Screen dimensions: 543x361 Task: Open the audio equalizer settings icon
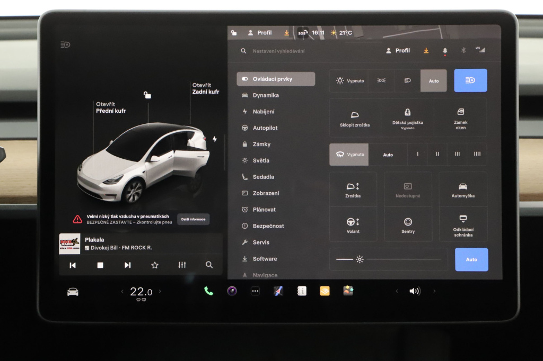pyautogui.click(x=182, y=265)
